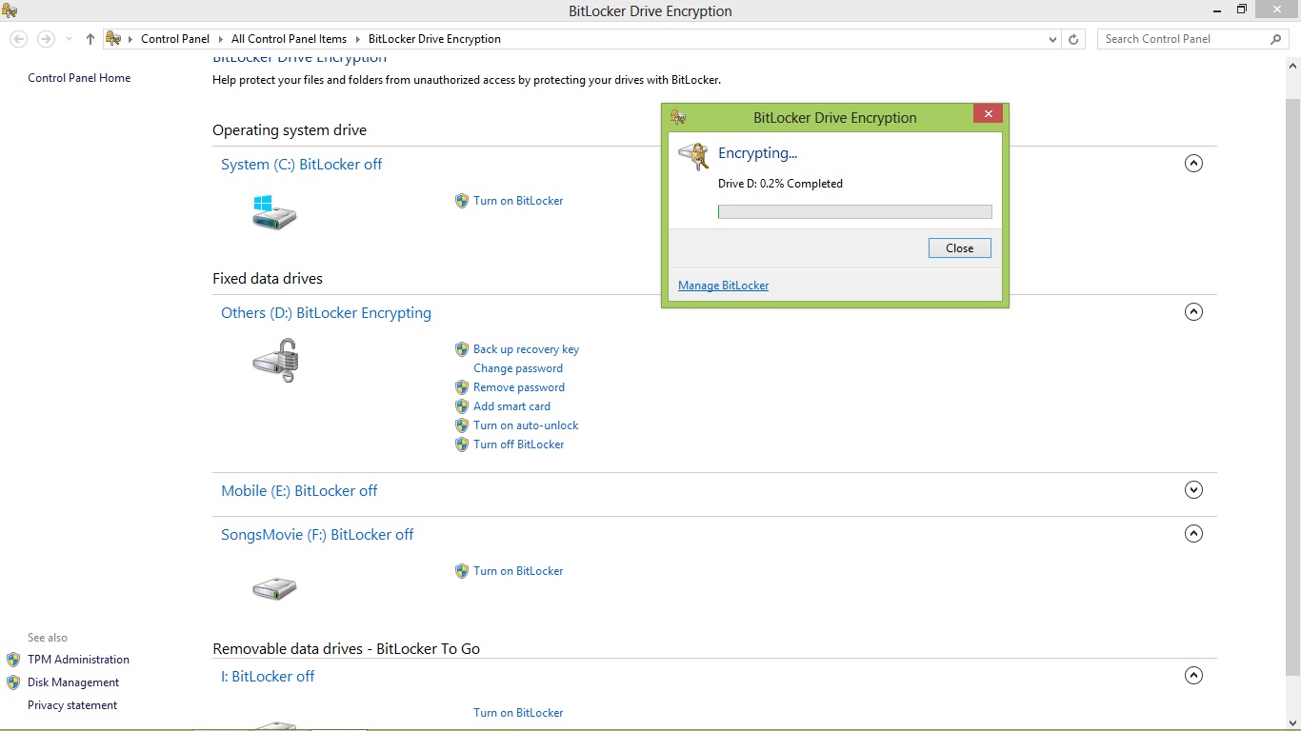
Task: Select All Control Panel Items breadcrumb
Action: pos(289,39)
